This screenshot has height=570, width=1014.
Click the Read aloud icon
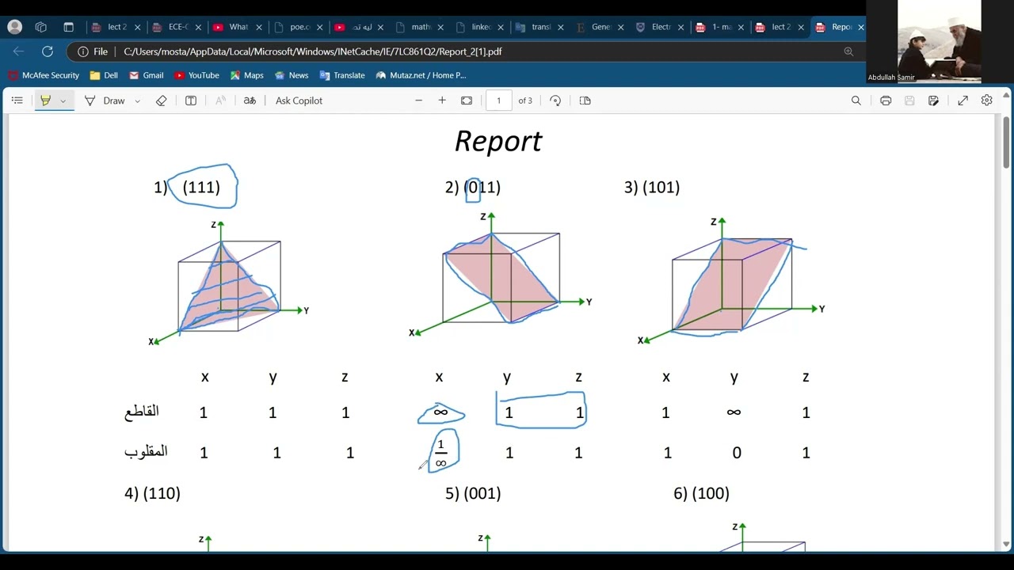click(220, 101)
